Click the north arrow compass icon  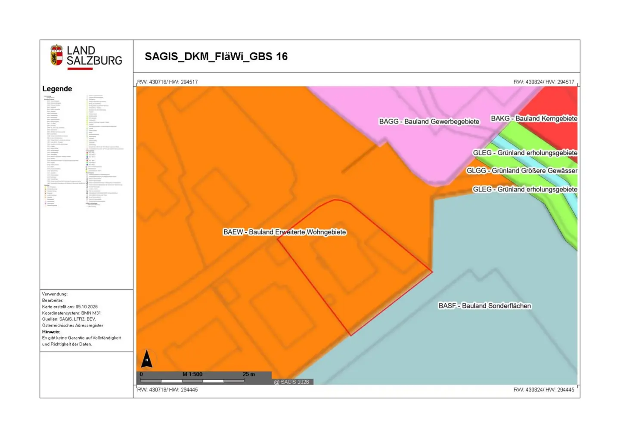click(x=147, y=359)
